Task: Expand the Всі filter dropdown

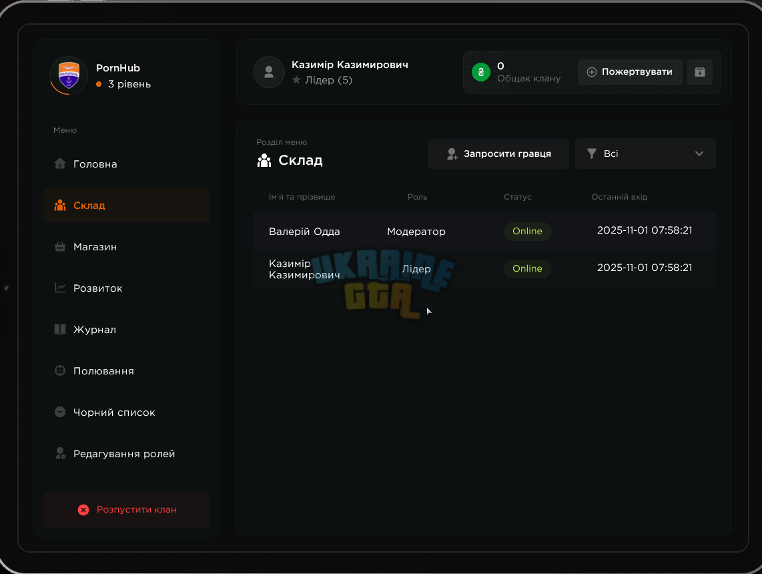Action: click(x=645, y=154)
